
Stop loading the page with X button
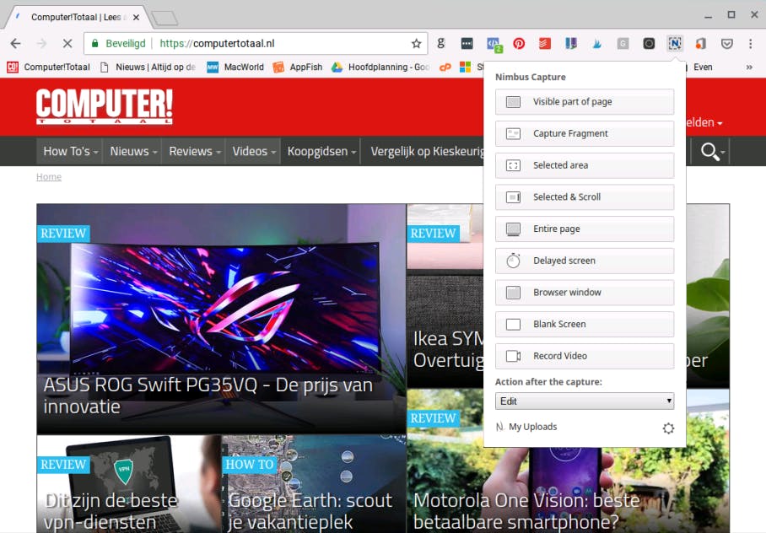pyautogui.click(x=67, y=44)
